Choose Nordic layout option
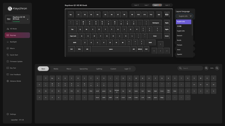Viewport: 225px width, 126px height. pyautogui.click(x=184, y=40)
